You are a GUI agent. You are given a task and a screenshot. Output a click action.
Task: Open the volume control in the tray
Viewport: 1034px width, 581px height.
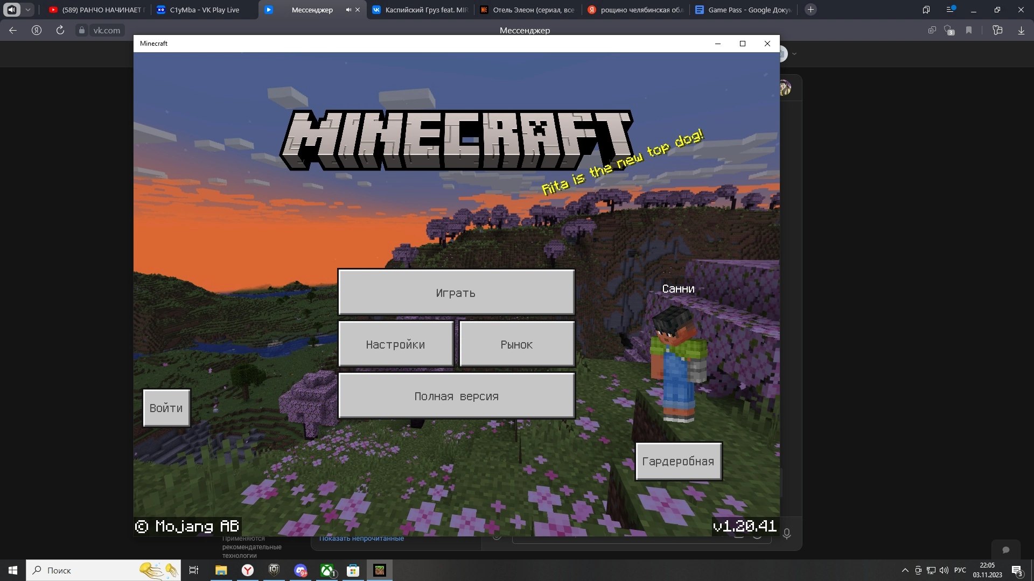tap(944, 570)
